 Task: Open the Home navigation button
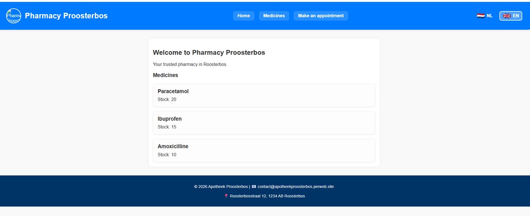click(x=244, y=16)
